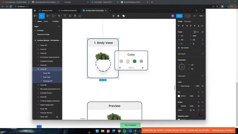The height and width of the screenshot is (134, 238).
Task: Open horizontal constraint Left dropdown
Action: [192, 65]
